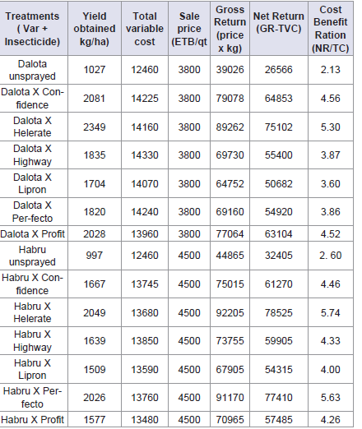The height and width of the screenshot is (429, 362).
Task: Select cost benefit value 2.13
Action: pos(331,70)
